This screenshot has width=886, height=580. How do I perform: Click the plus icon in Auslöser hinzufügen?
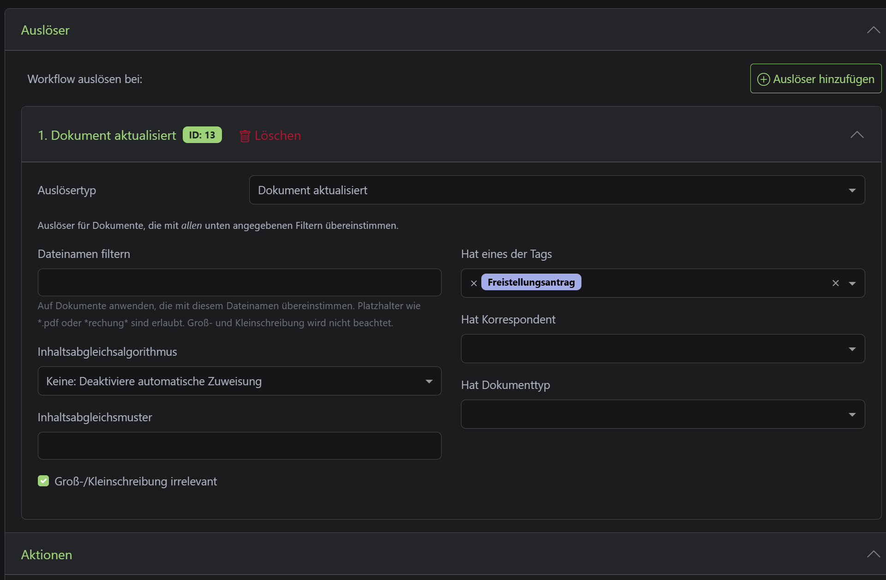coord(764,79)
